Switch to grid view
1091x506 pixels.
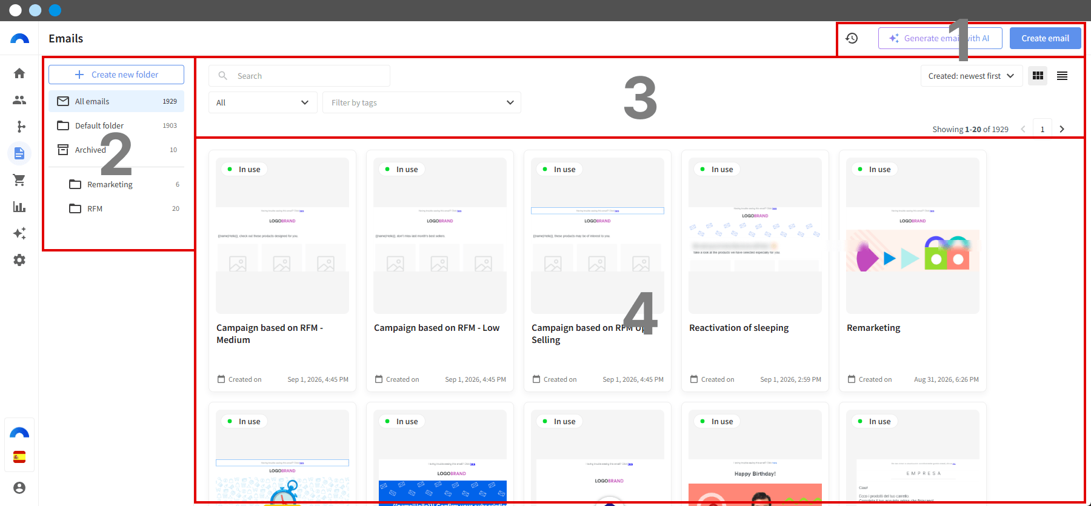pos(1038,76)
